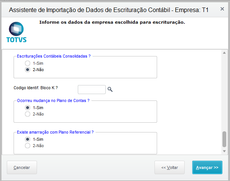Select 1-Sim for mudança no Plano de Contas
Screen dimensions: 230x181
click(28, 108)
